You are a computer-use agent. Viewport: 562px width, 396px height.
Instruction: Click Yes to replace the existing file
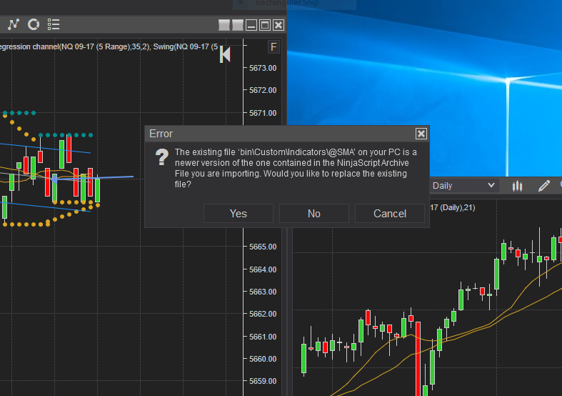click(x=239, y=214)
